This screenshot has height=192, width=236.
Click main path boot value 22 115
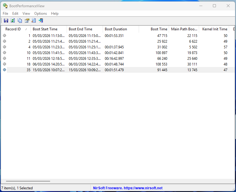pos(192,36)
